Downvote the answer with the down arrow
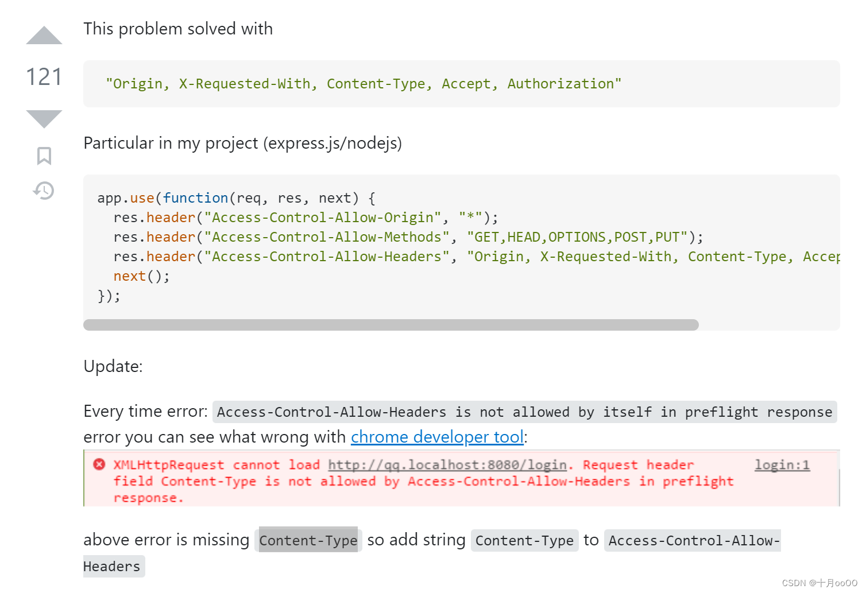The width and height of the screenshot is (866, 593). pos(44,119)
